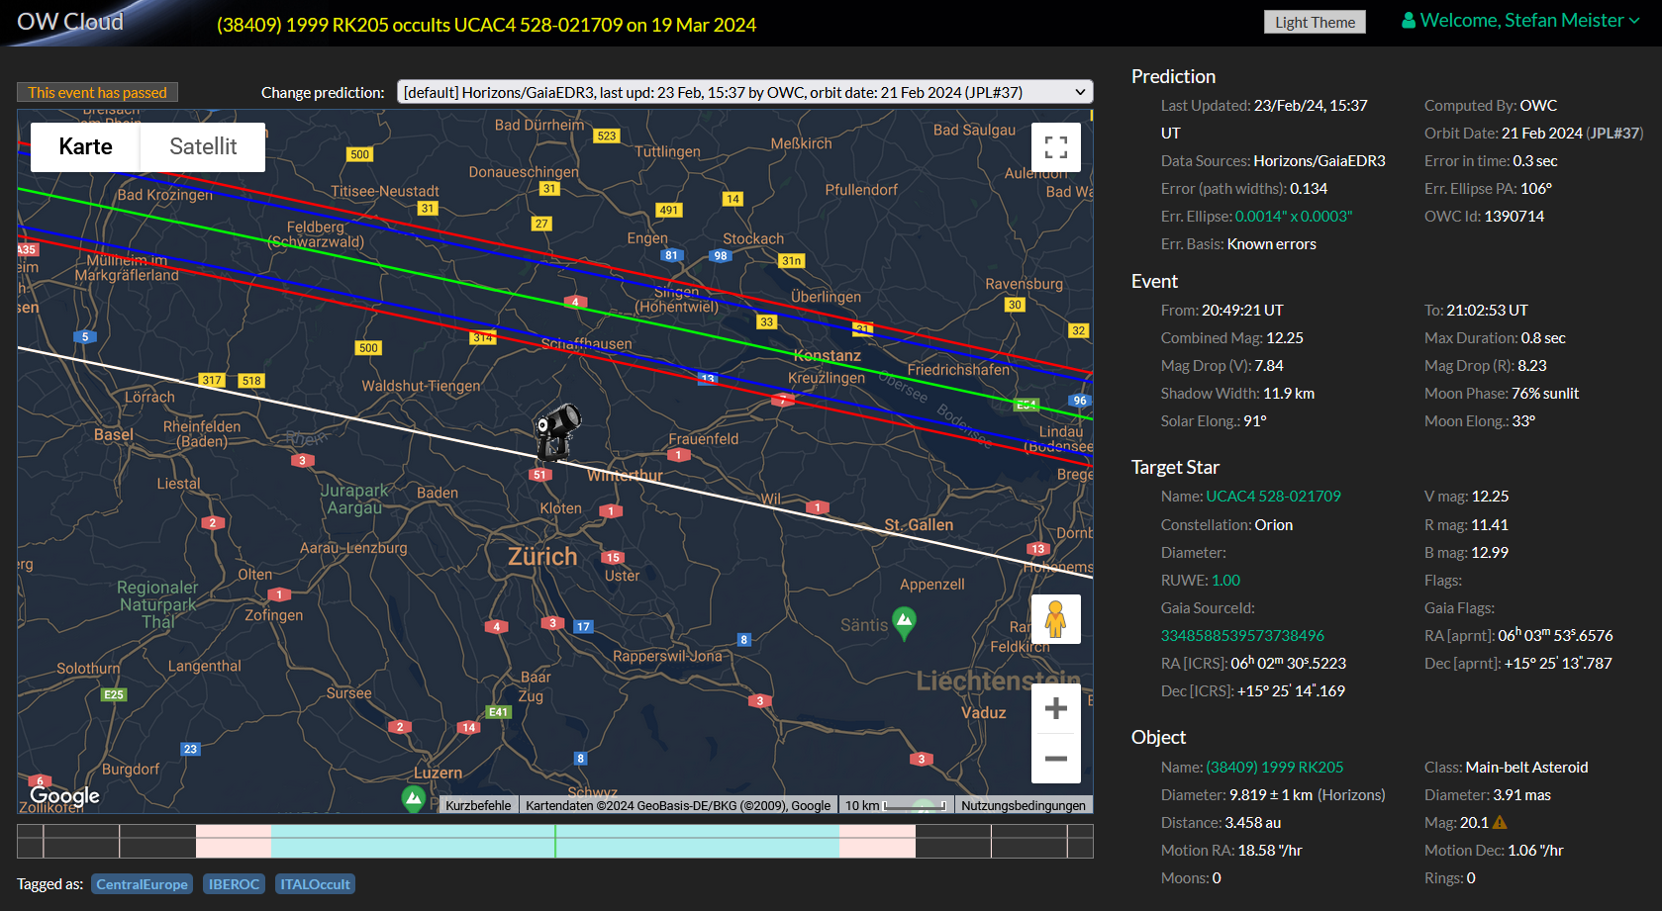1662x911 pixels.
Task: Click the RUWE 1.00 value link
Action: click(1225, 581)
